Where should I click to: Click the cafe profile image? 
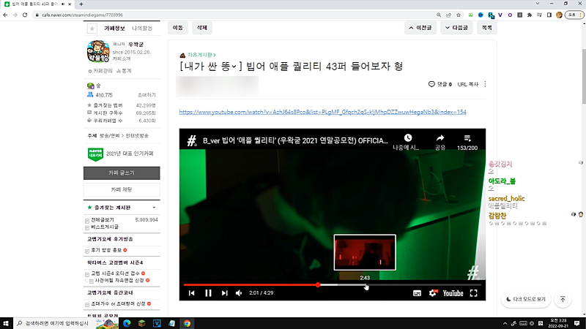point(98,51)
